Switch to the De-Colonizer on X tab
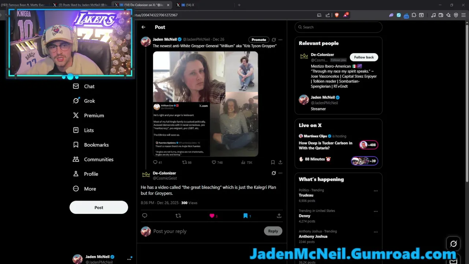This screenshot has height=264, width=469. [x=142, y=5]
